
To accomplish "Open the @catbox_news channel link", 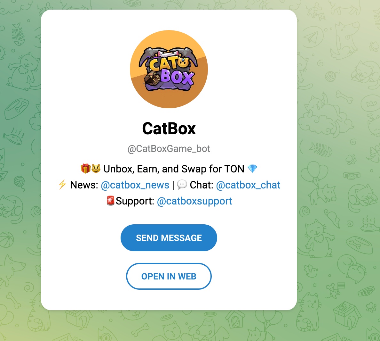I will point(135,185).
